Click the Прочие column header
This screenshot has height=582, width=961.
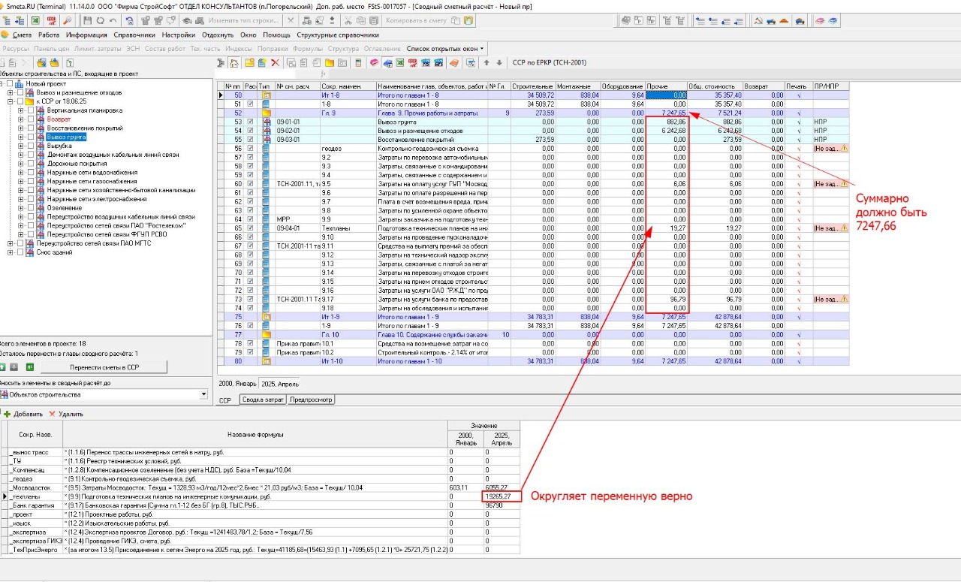[x=667, y=86]
